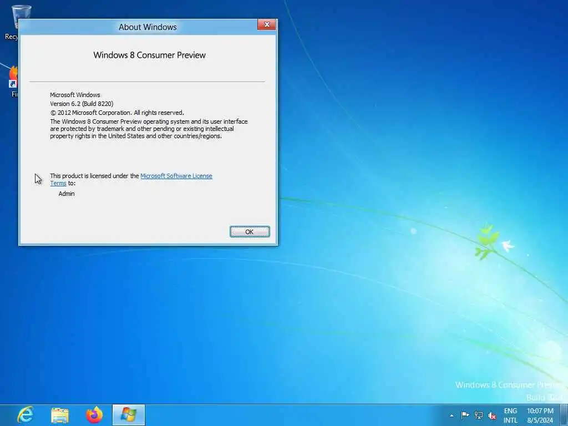Select the Firefox desktop shortcut

coord(14,82)
